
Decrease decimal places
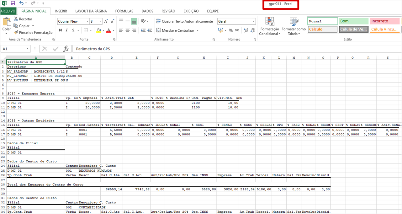click(253, 30)
